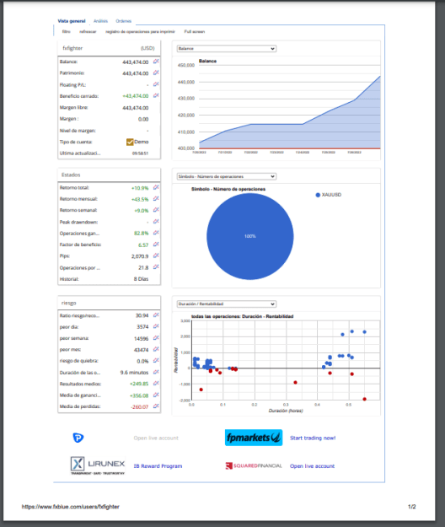
Task: Click the Lirunex logo
Action: [x=98, y=465]
